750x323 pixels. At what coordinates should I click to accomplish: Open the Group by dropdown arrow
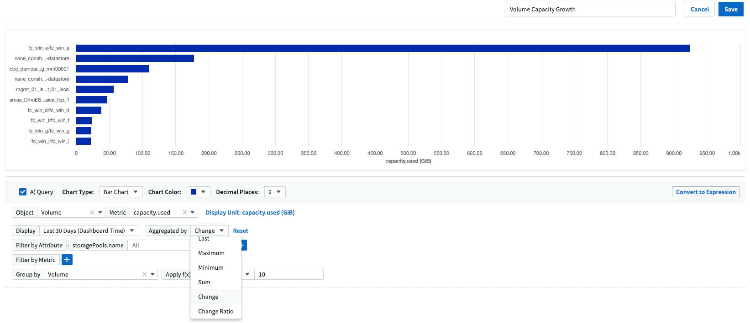point(152,274)
